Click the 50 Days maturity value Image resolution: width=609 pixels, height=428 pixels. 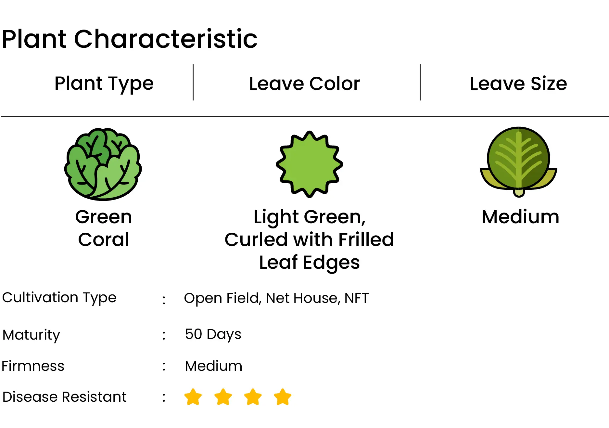(x=213, y=335)
